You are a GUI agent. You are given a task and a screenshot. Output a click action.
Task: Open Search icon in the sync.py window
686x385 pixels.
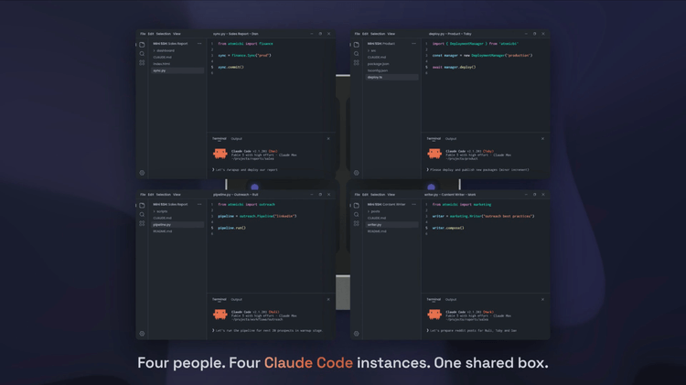pos(142,54)
